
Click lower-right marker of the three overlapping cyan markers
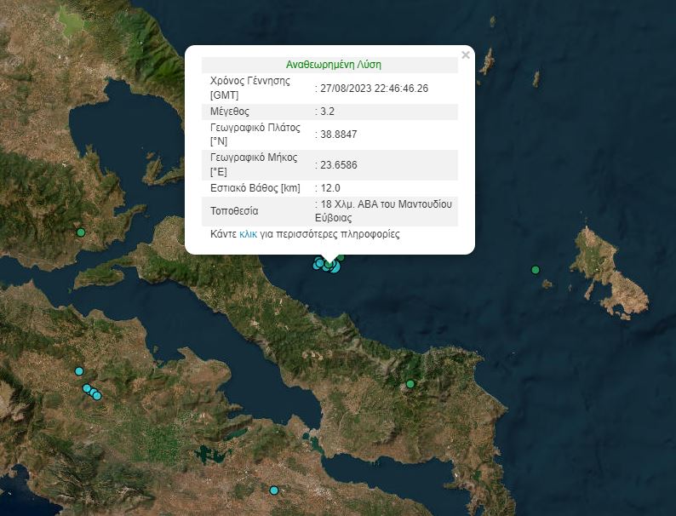(x=97, y=395)
